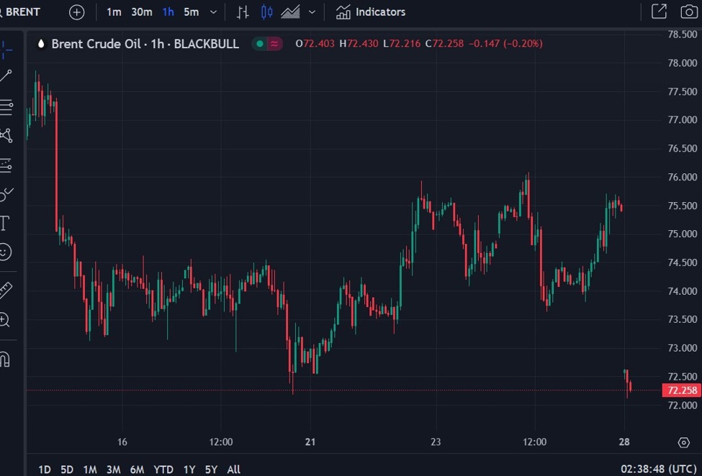The width and height of the screenshot is (702, 476).
Task: Toggle the green market status indicator
Action: [x=258, y=44]
